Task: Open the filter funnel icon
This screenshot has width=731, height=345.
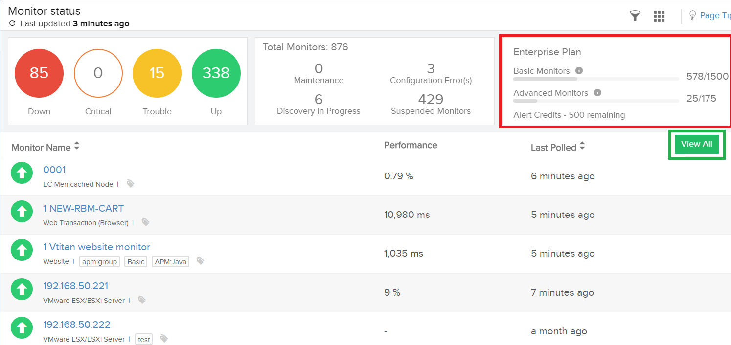Action: [635, 15]
